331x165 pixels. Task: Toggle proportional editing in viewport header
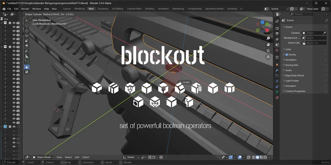161,157
